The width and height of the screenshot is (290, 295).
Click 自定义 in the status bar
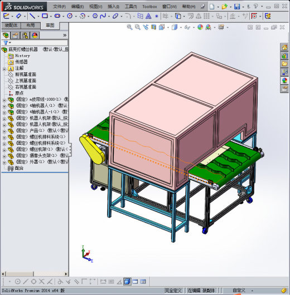[x=239, y=291]
